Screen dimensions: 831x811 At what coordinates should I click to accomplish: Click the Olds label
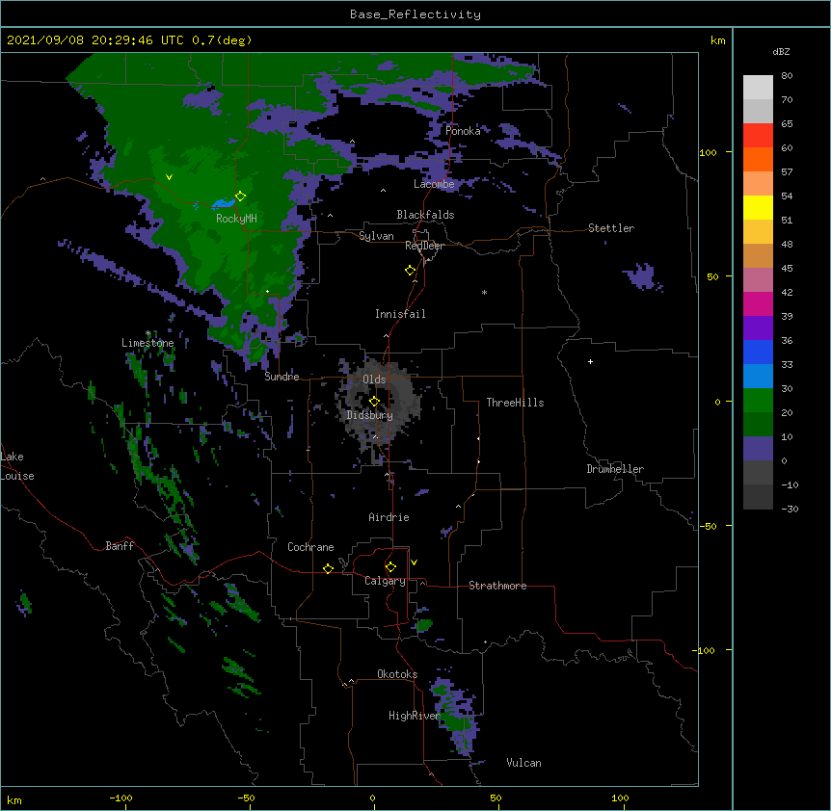374,379
